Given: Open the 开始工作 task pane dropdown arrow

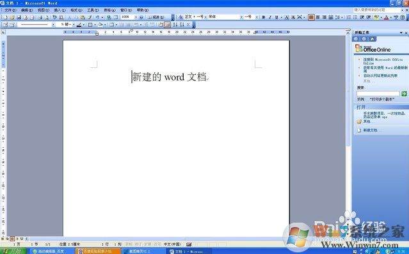Looking at the screenshot, I should (401, 33).
